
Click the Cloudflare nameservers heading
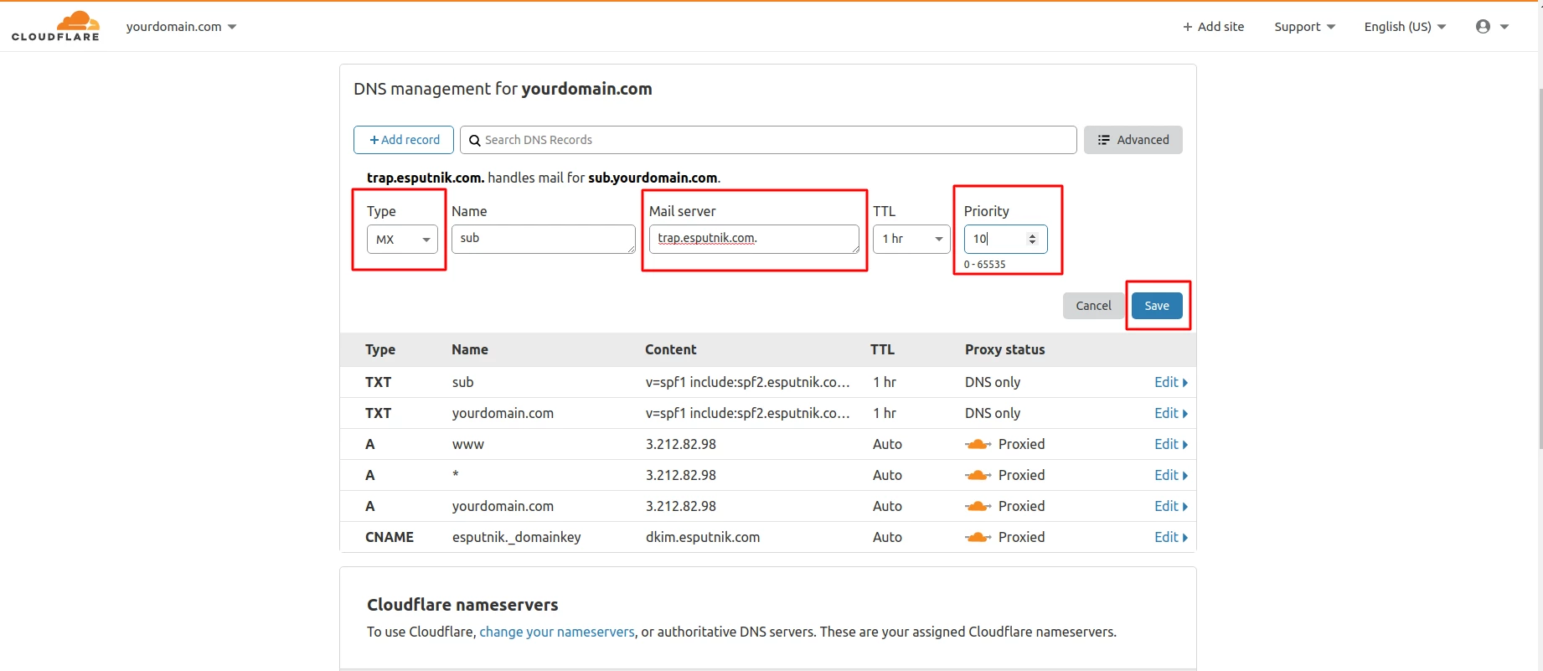pyautogui.click(x=462, y=605)
